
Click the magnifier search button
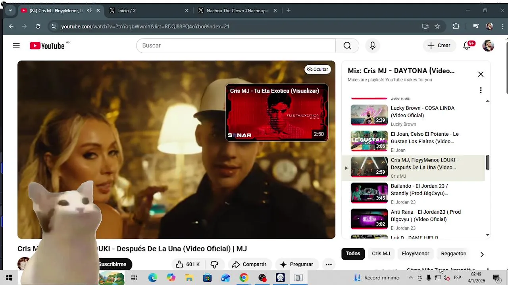tap(347, 46)
